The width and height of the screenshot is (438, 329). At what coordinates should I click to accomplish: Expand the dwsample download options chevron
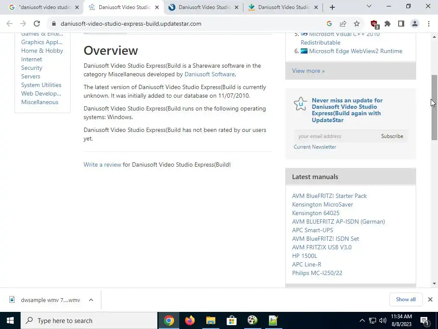91,300
